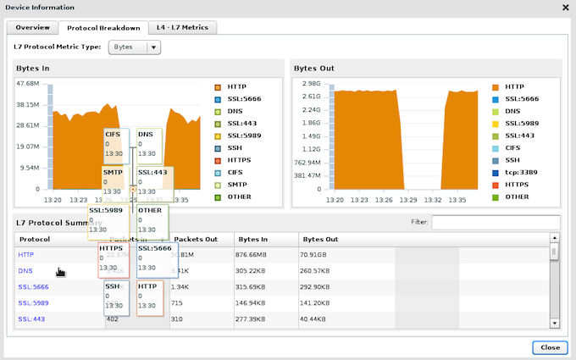The height and width of the screenshot is (360, 576).
Task: Click the DNS tooltip box in chart
Action: [x=149, y=147]
